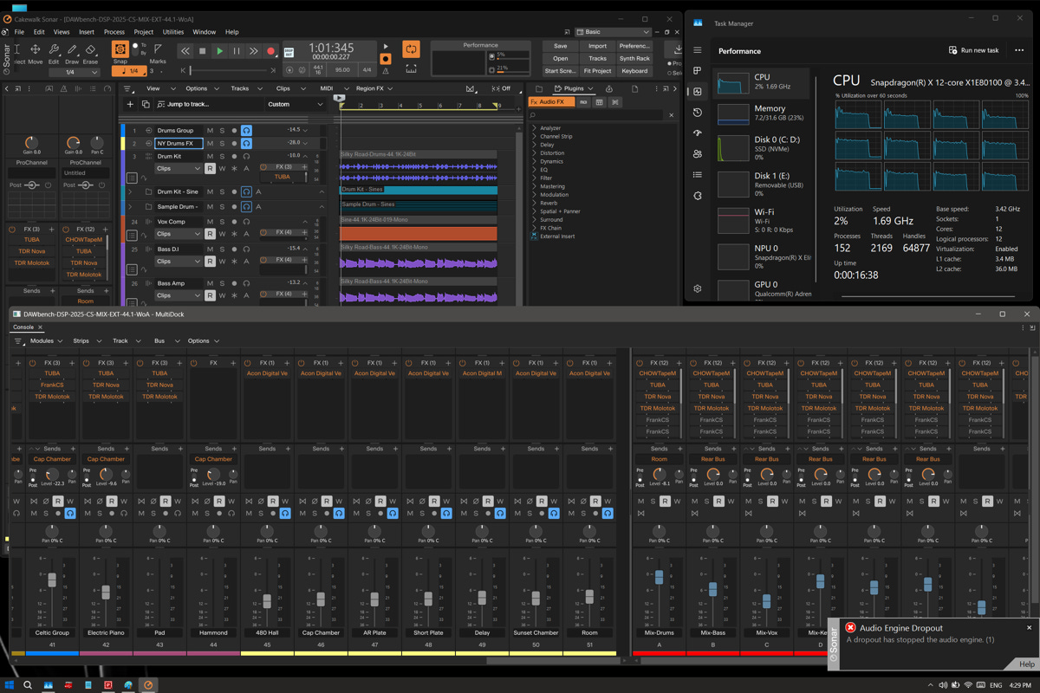
Task: Click the Synth Rack button
Action: 634,59
